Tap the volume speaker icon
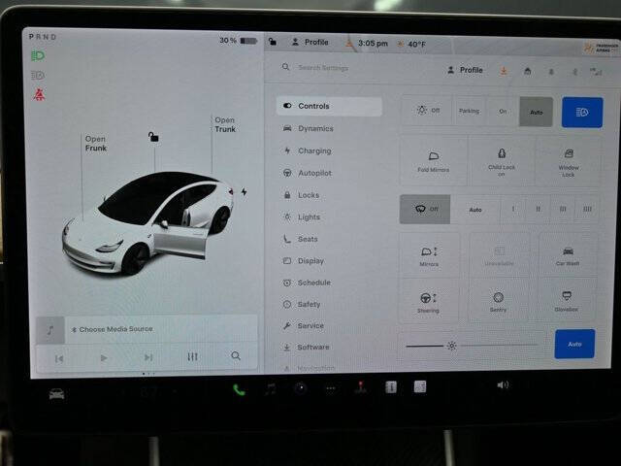 503,384
